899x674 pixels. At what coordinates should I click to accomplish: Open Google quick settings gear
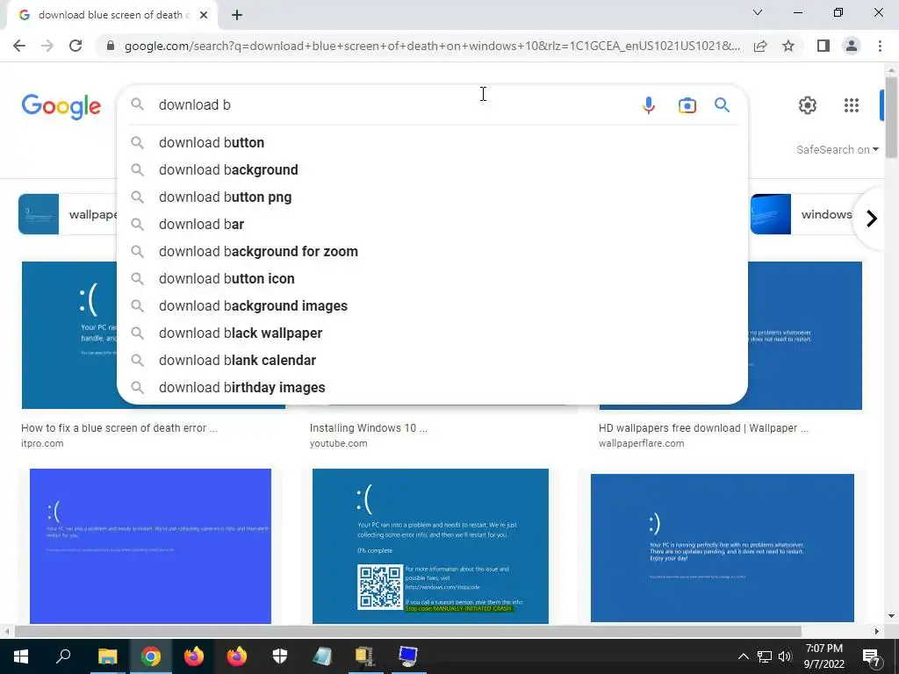point(808,105)
